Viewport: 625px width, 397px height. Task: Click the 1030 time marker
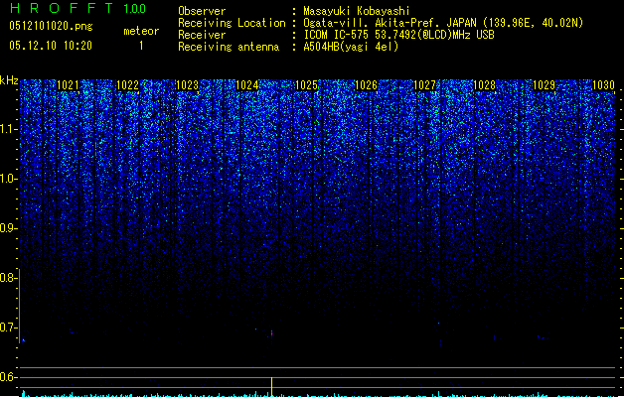(x=603, y=85)
